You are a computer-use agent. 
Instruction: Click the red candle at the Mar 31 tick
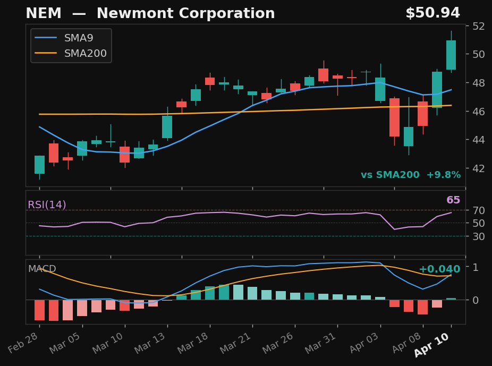337,77
